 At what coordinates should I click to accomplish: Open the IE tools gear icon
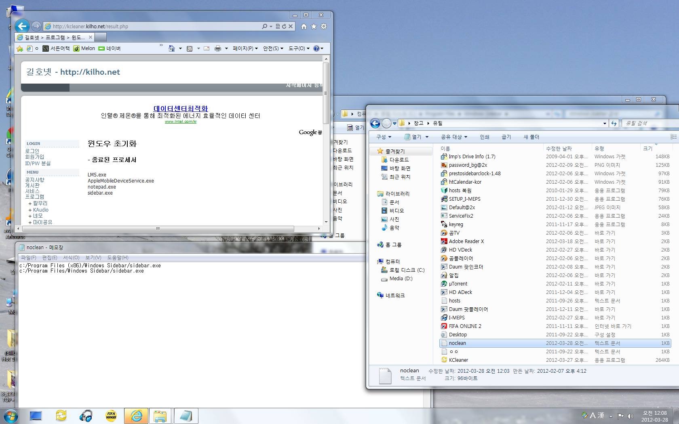tap(324, 26)
